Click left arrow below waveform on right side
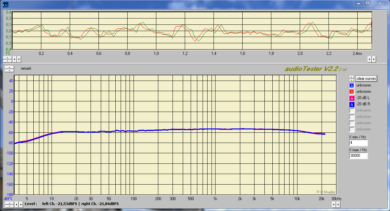 click(370, 59)
